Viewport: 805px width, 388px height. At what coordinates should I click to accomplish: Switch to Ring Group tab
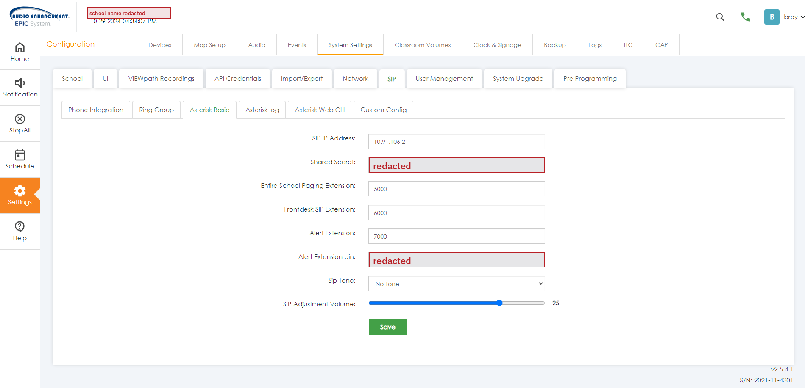click(156, 110)
